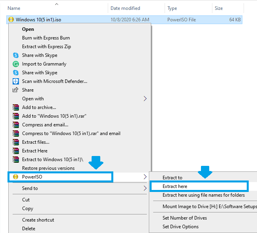Choose WinRAR Extract files...
Screen dimensions: 257x233
36,142
